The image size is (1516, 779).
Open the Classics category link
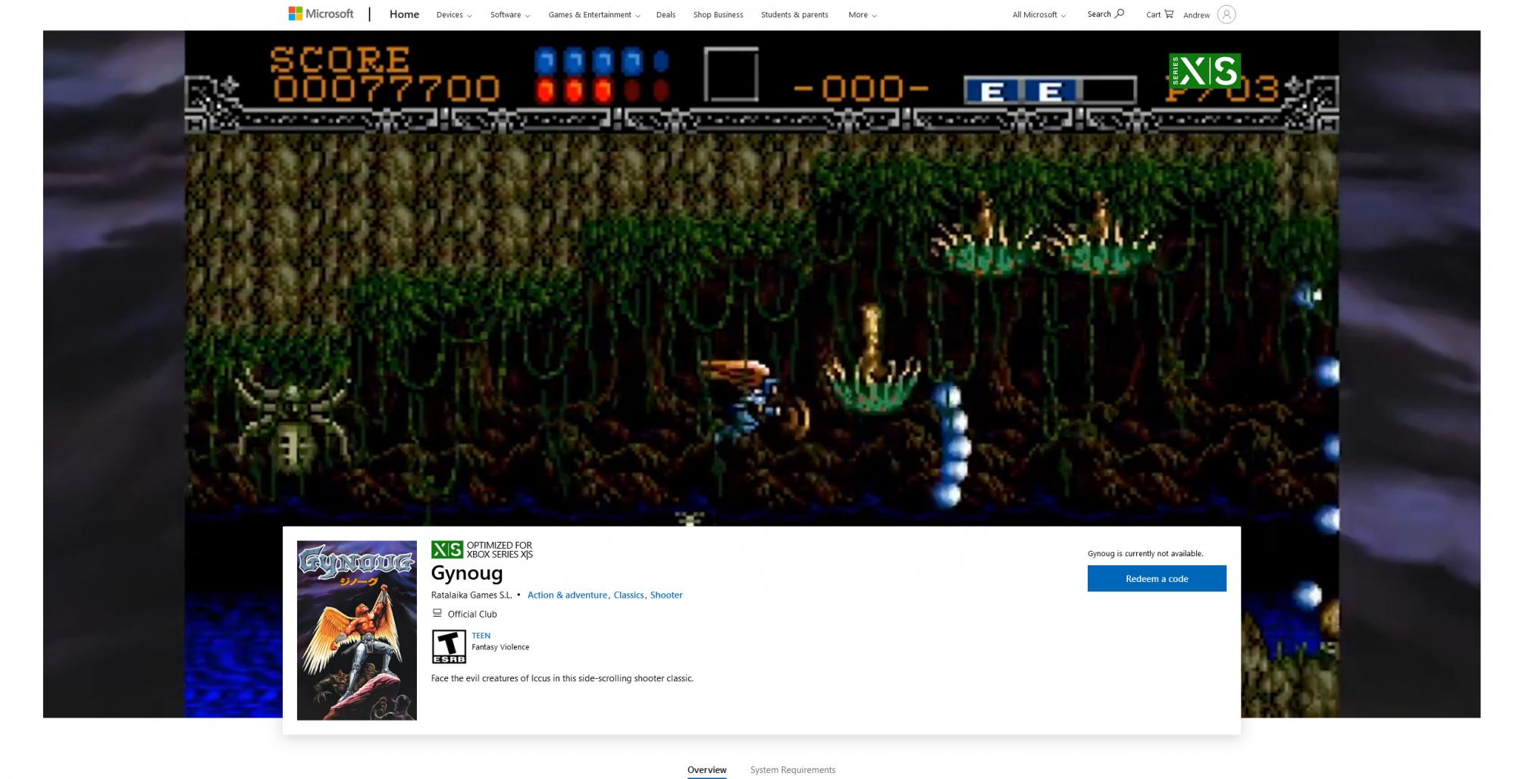pyautogui.click(x=628, y=595)
